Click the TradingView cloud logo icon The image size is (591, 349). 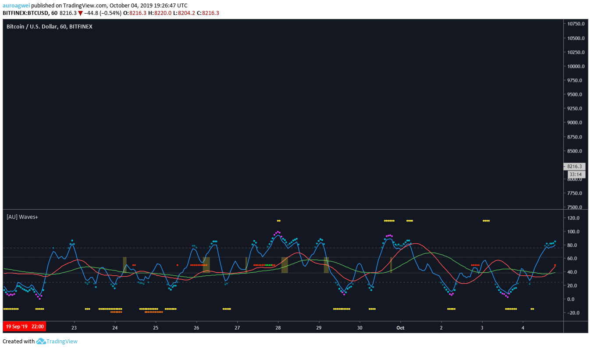[x=41, y=341]
